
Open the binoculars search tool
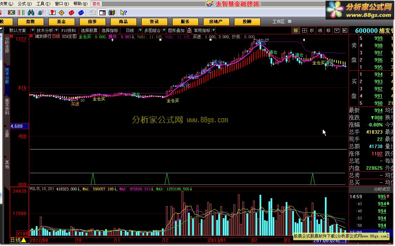[31, 12]
